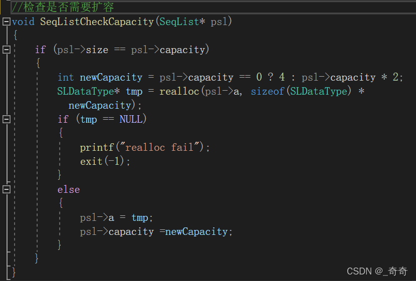
Task: Collapse the SeqListCheckCapacity function fold
Action: (x=7, y=22)
